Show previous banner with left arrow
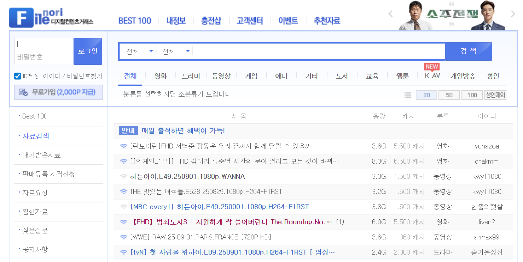523x262 pixels. coord(390,14)
